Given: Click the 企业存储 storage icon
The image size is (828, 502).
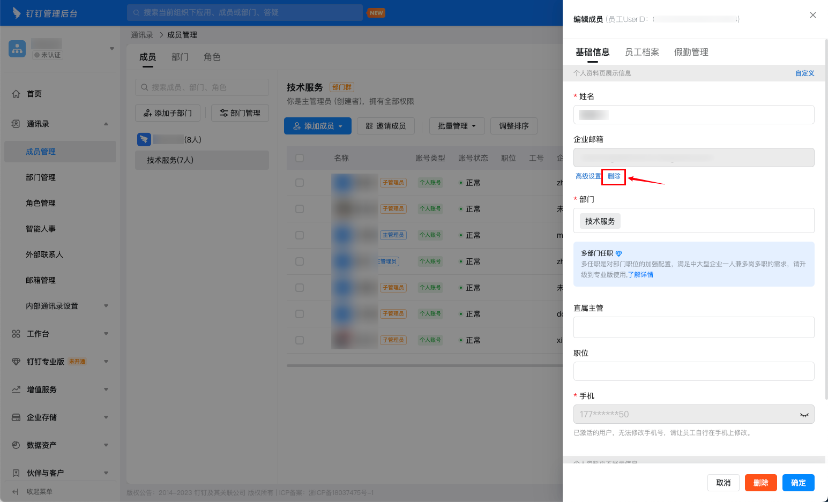Looking at the screenshot, I should click(x=16, y=417).
